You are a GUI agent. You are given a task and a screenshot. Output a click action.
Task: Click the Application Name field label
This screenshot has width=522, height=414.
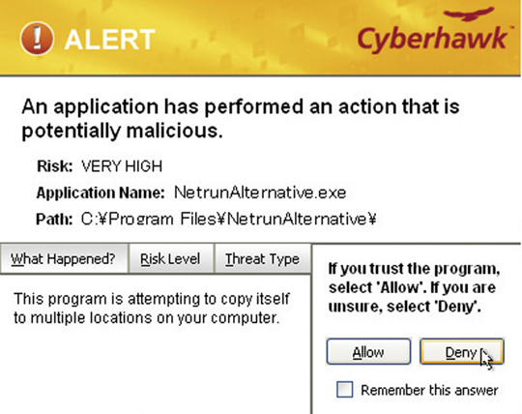coord(101,192)
